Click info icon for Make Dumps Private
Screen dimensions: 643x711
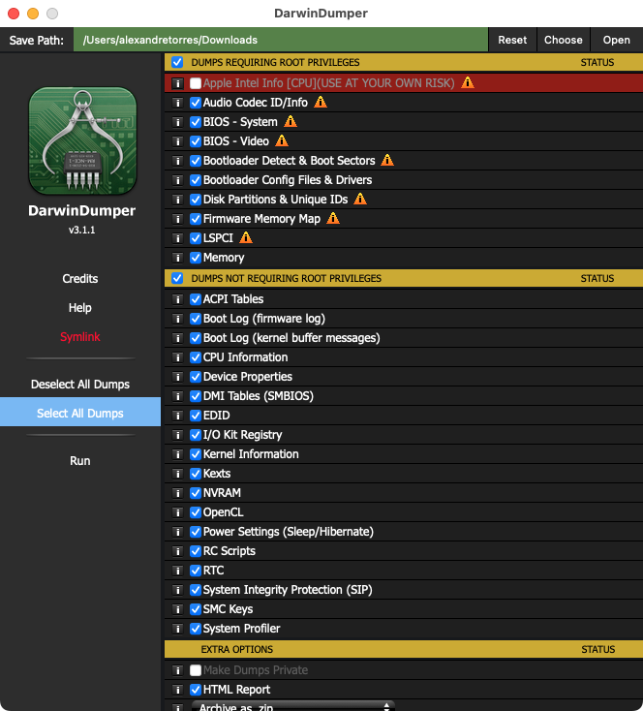coord(178,670)
